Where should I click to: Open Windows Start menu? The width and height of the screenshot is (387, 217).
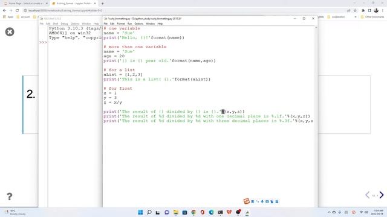click(140, 212)
